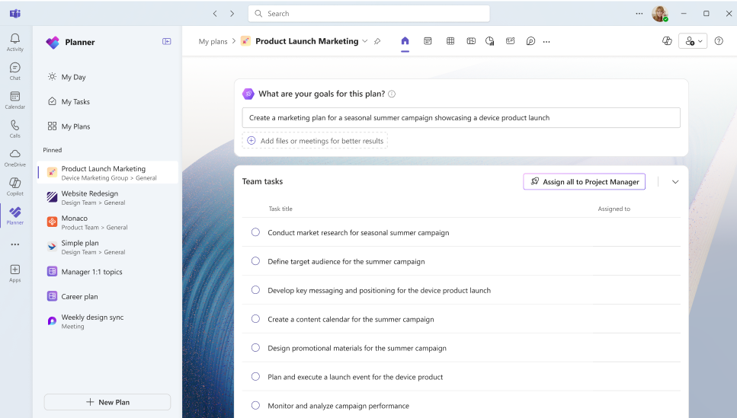Click the 'Develop key messaging and positioning' task title
Viewport: 737px width, 418px height.
(x=380, y=290)
